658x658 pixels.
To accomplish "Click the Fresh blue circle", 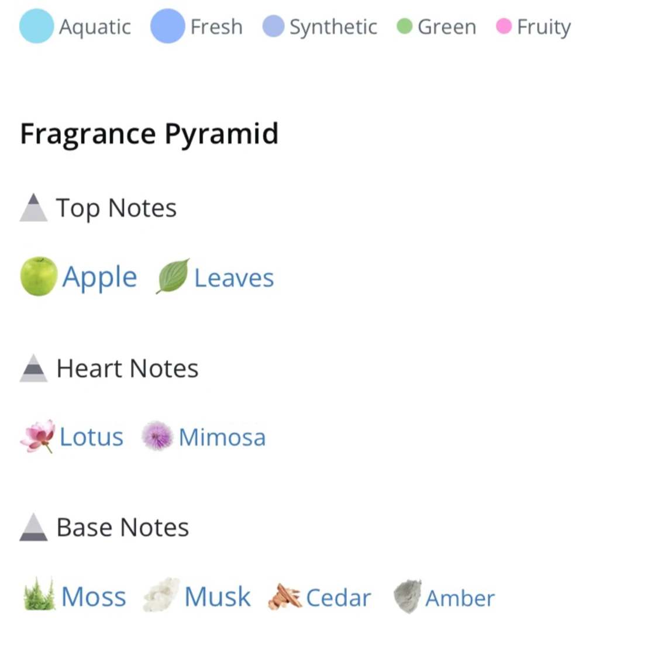I will tap(167, 26).
